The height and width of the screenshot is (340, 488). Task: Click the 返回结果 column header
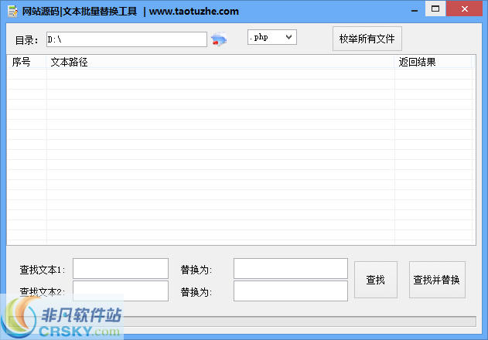433,62
